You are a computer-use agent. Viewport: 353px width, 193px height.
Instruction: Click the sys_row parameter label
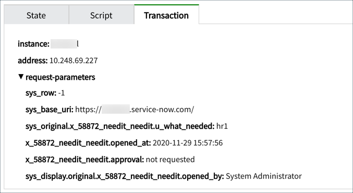(x=41, y=93)
